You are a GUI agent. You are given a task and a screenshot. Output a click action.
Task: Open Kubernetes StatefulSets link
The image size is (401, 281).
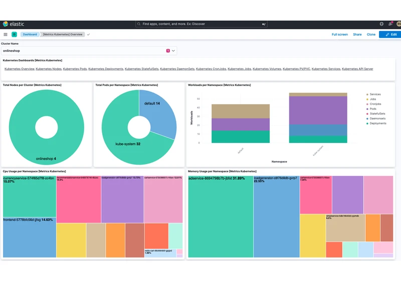pyautogui.click(x=142, y=69)
